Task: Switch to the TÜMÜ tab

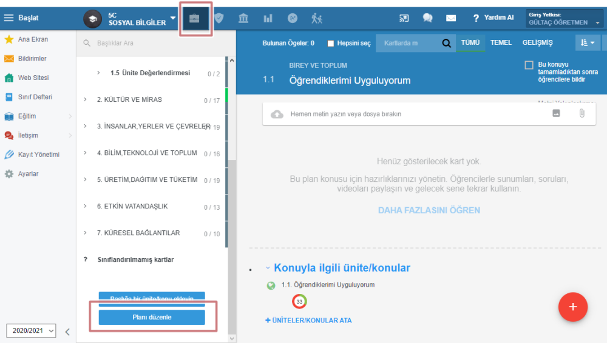Action: tap(470, 42)
